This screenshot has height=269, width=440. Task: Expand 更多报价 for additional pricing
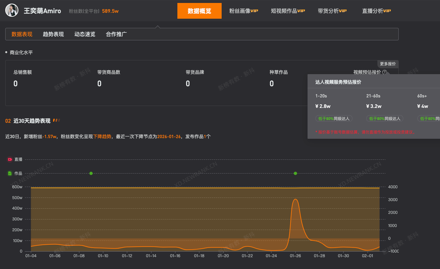pos(388,64)
